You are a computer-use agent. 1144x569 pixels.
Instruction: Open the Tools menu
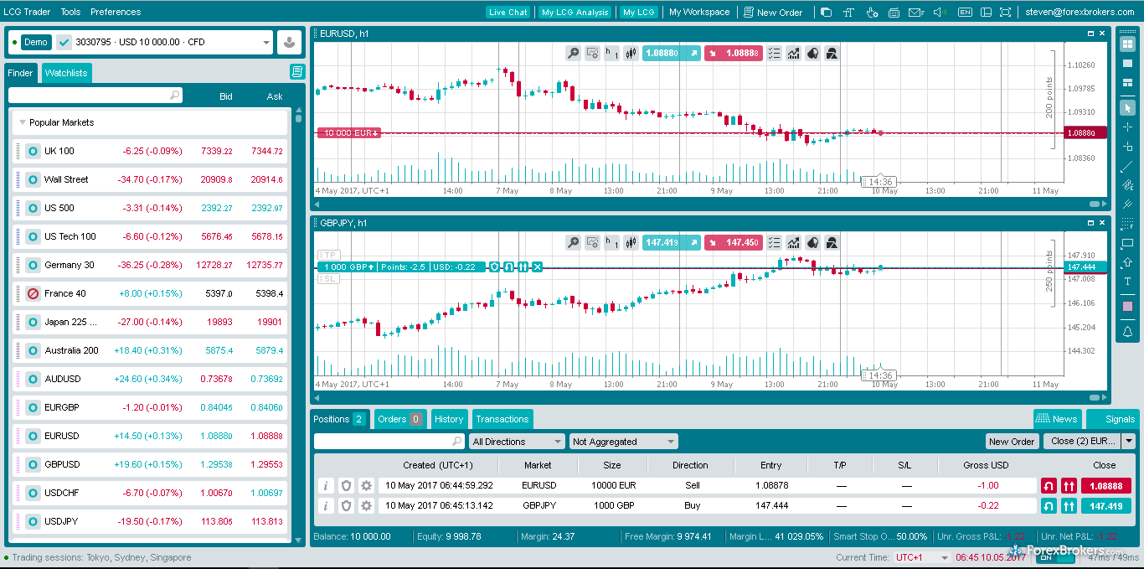point(70,12)
